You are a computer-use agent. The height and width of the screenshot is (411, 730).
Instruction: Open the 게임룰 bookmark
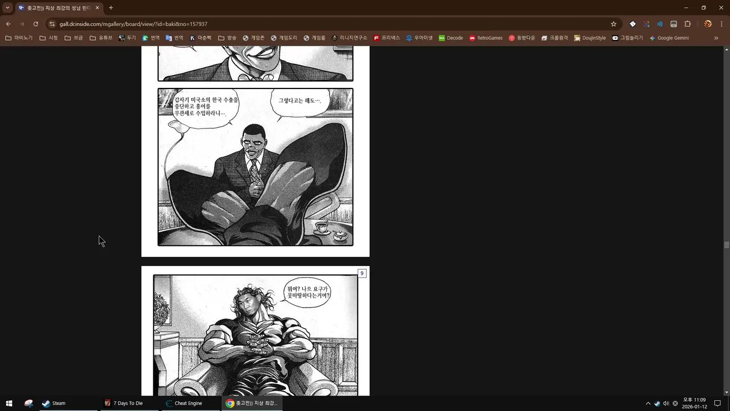315,38
